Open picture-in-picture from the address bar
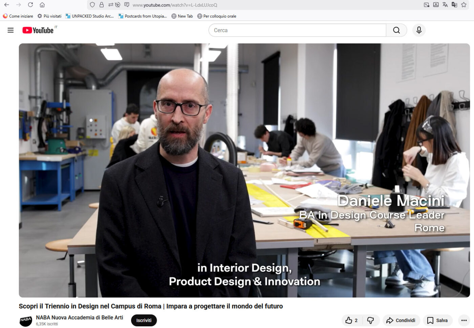474x328 pixels. coord(427,5)
